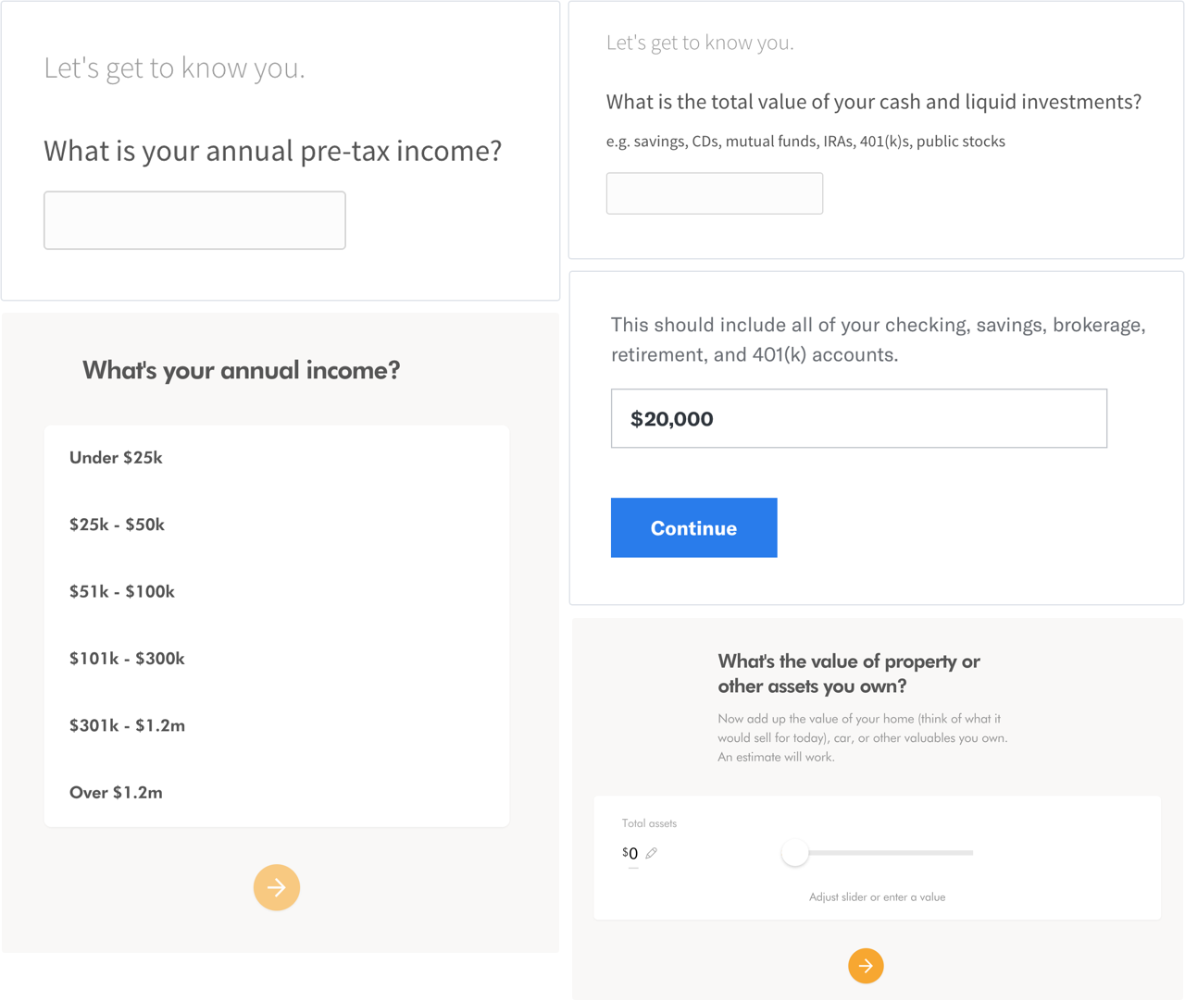This screenshot has width=1185, height=1001.
Task: Click the Total assets slider handle
Action: coord(794,853)
